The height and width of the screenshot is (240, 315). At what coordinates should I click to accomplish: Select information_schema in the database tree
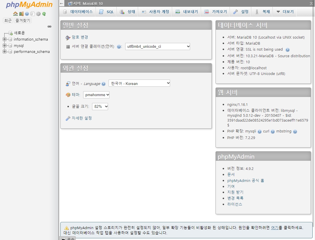[31, 39]
